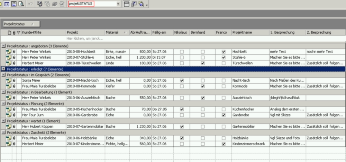Image resolution: width=346 pixels, height=162 pixels.
Task: Click the paperclip attachment column header
Action: [x=14, y=32]
